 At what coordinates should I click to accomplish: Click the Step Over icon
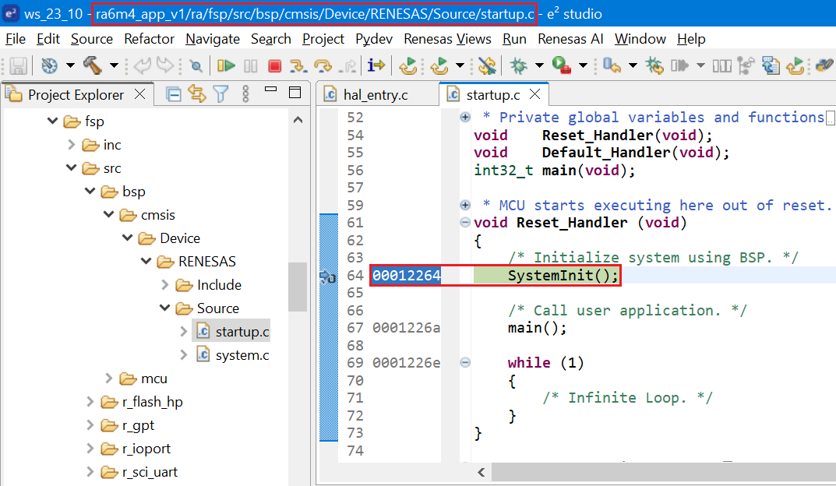click(x=323, y=66)
